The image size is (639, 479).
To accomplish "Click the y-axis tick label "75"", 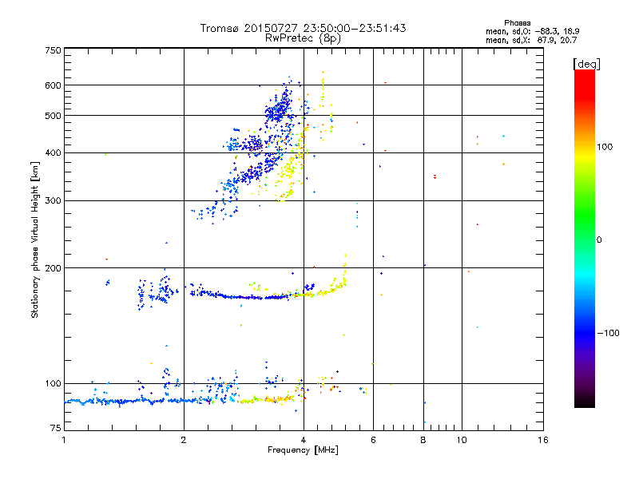I will (56, 428).
